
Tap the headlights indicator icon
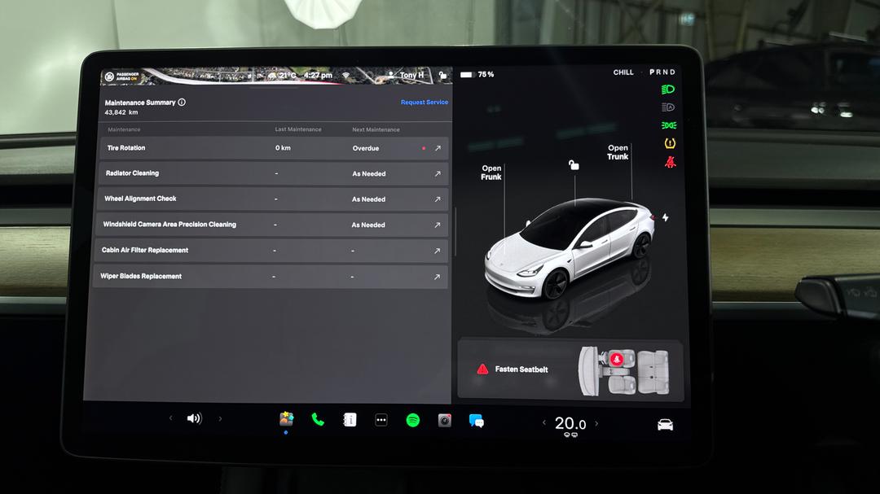click(x=668, y=90)
